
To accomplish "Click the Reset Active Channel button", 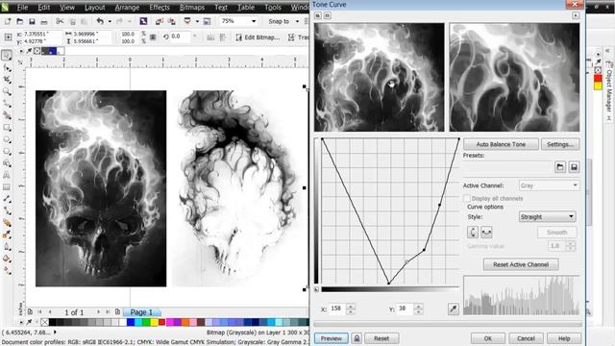I will point(521,265).
